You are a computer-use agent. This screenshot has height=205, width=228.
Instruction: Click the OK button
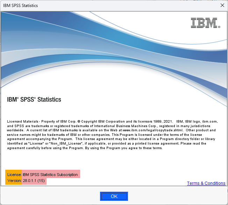[x=114, y=196]
